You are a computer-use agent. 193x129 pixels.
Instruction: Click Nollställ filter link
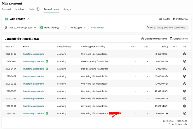[97, 28]
